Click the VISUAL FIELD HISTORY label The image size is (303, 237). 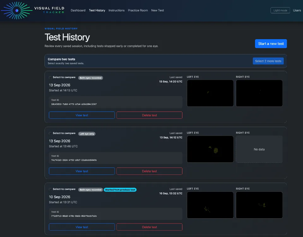(x=61, y=29)
